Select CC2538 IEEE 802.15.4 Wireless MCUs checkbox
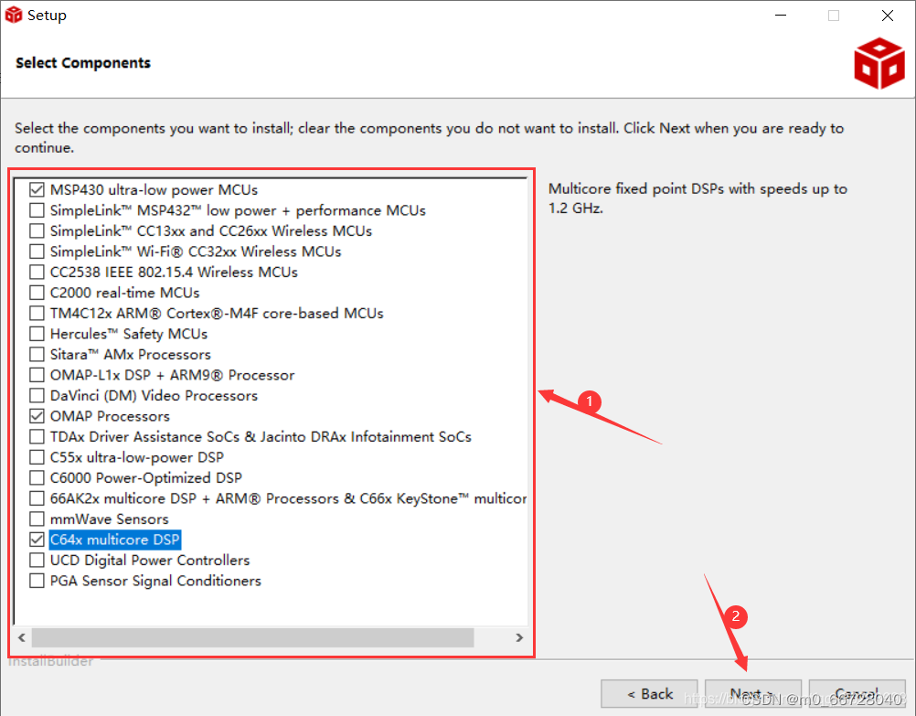916x716 pixels. click(37, 272)
